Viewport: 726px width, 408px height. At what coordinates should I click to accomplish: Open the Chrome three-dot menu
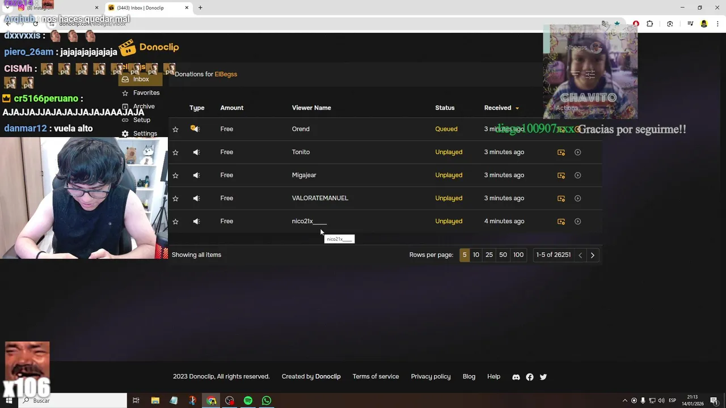pyautogui.click(x=717, y=24)
